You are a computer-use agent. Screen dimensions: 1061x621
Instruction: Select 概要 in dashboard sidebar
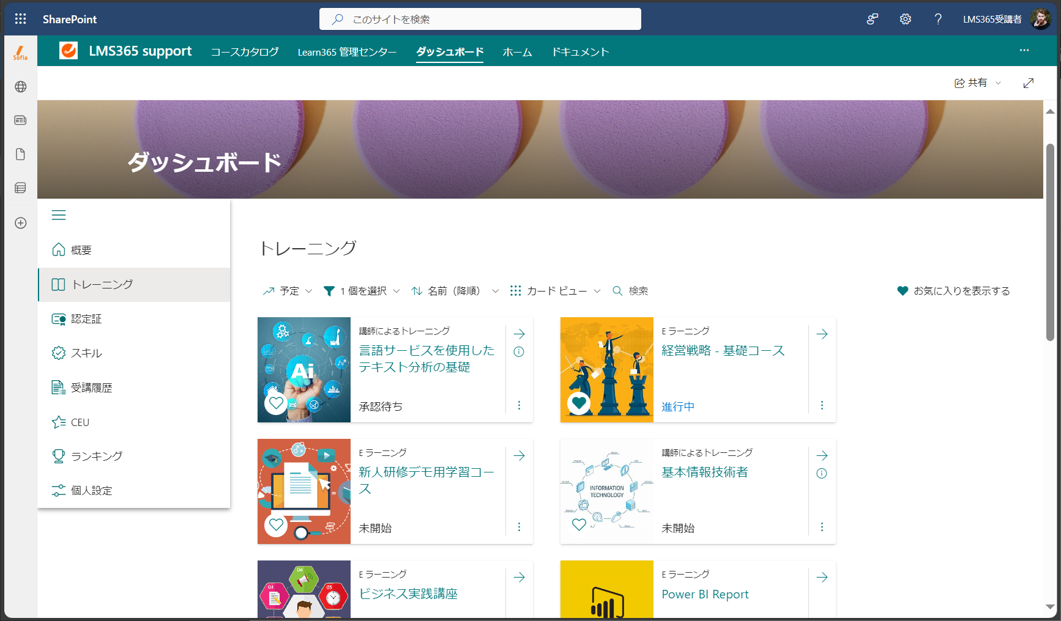pyautogui.click(x=134, y=250)
